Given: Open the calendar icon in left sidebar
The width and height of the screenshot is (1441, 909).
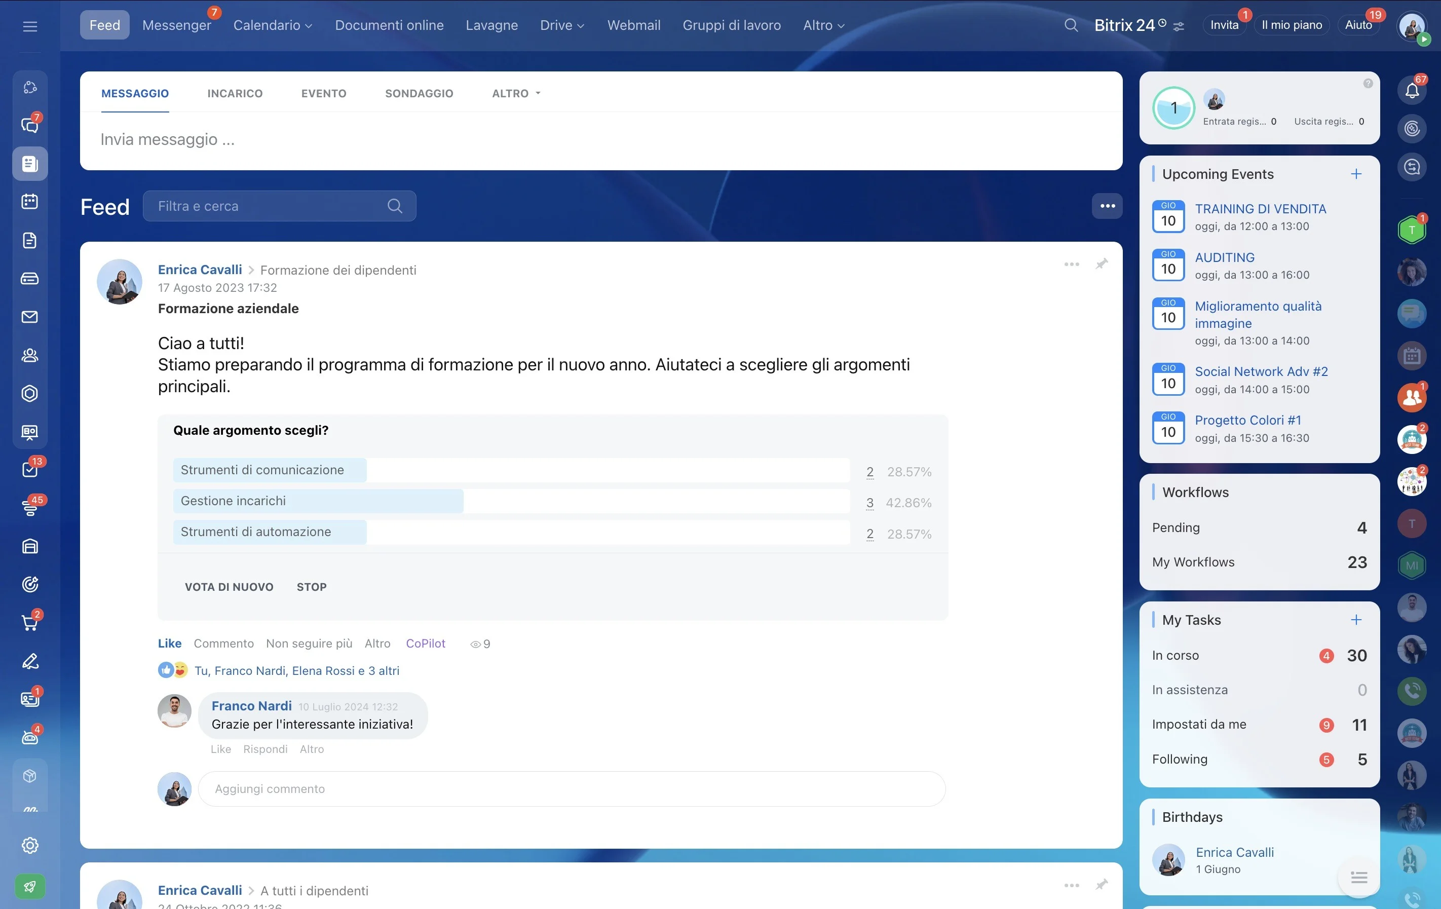Looking at the screenshot, I should (x=30, y=202).
